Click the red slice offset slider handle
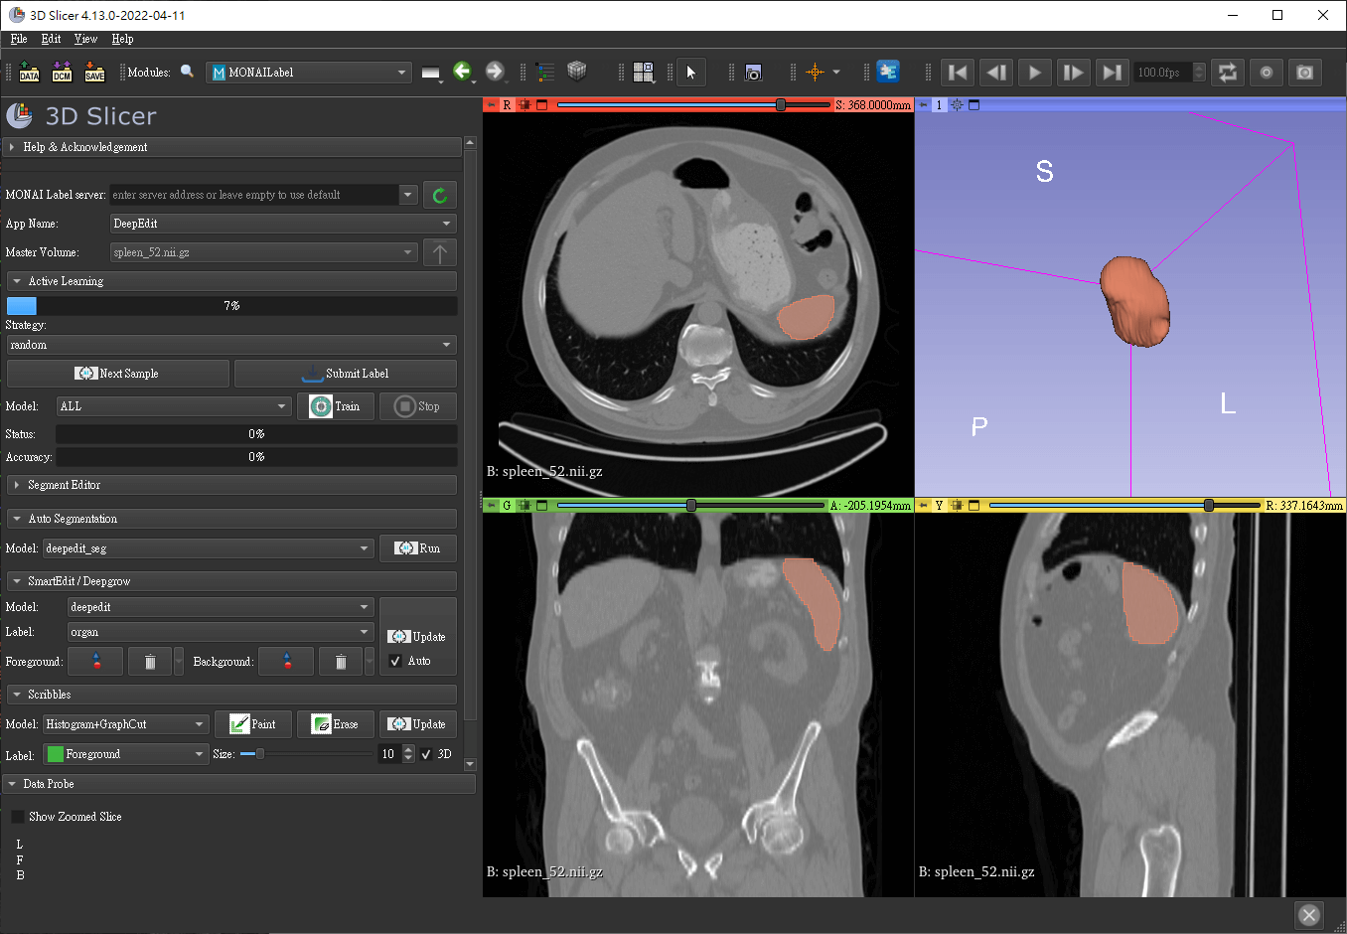Viewport: 1347px width, 934px height. (781, 104)
